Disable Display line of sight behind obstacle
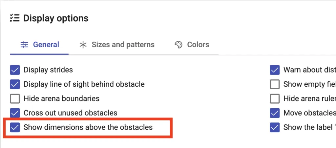 pyautogui.click(x=15, y=84)
